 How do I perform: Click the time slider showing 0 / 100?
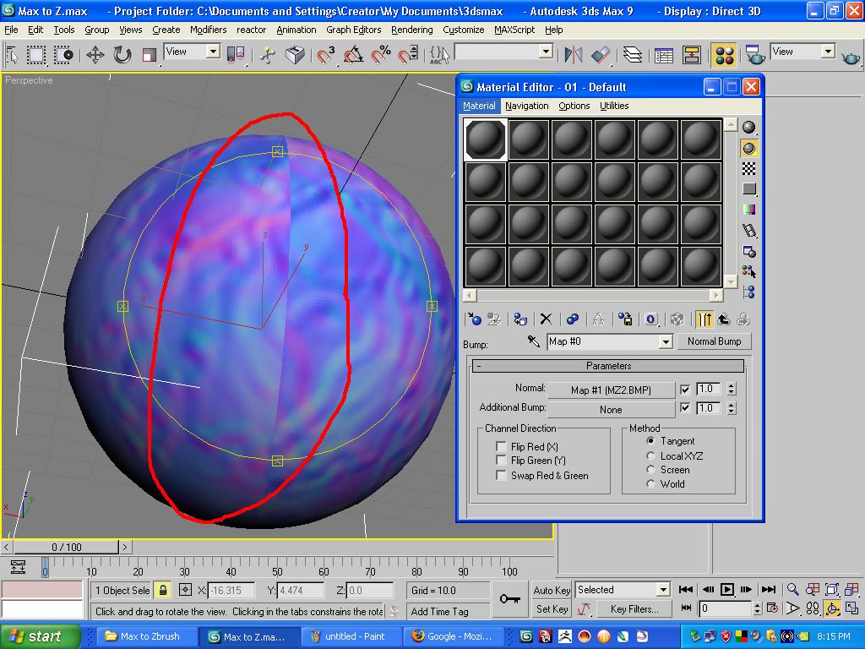click(x=67, y=547)
